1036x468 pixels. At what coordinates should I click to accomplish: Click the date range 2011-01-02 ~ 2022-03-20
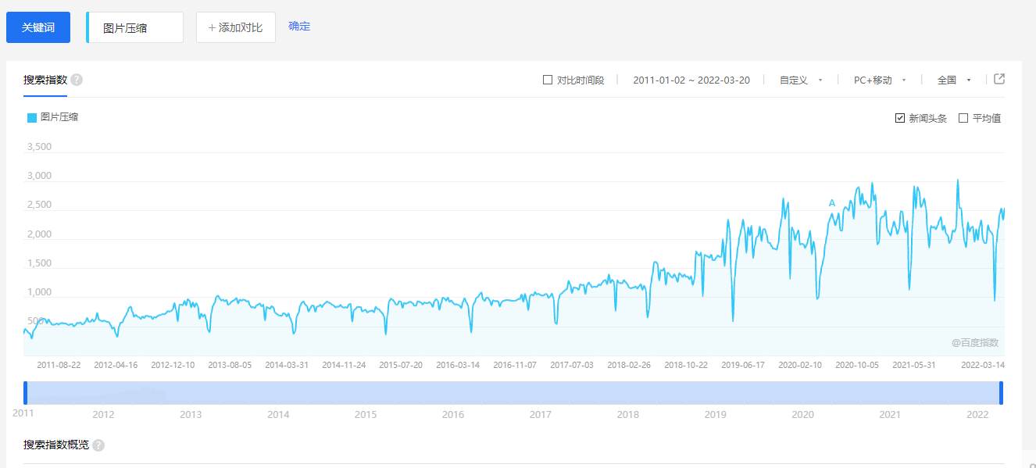click(x=691, y=80)
